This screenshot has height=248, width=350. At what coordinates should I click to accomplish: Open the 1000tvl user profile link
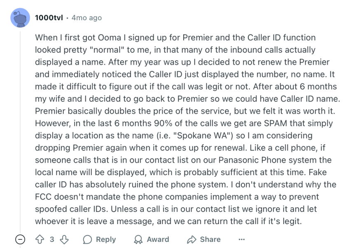[49, 18]
